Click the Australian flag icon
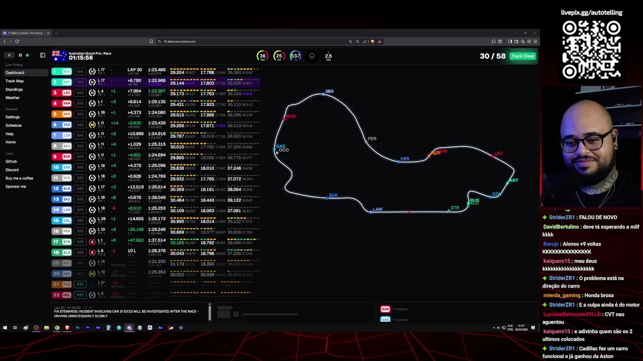 59,55
